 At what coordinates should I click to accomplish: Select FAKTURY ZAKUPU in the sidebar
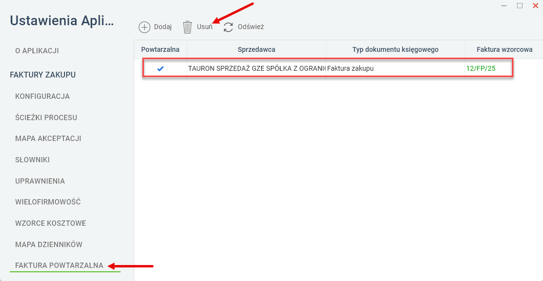coord(43,75)
